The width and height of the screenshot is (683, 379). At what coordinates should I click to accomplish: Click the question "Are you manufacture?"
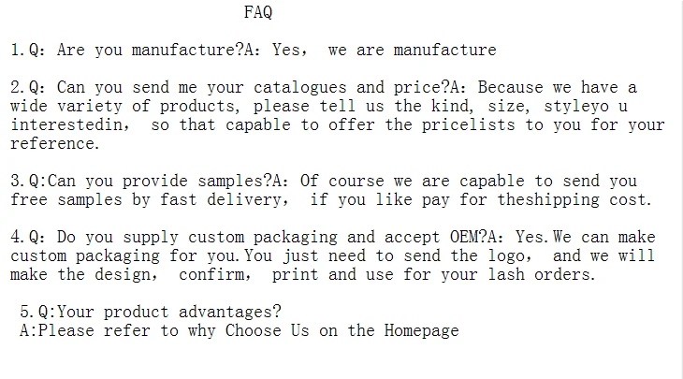point(140,50)
